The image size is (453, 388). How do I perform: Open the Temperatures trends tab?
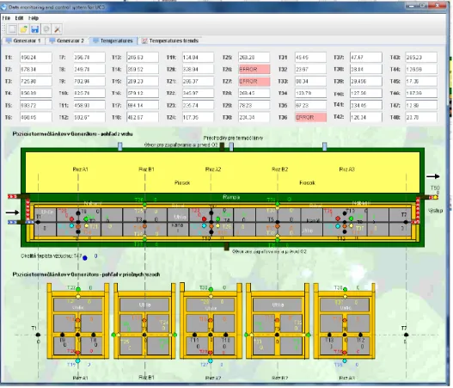pyautogui.click(x=170, y=40)
